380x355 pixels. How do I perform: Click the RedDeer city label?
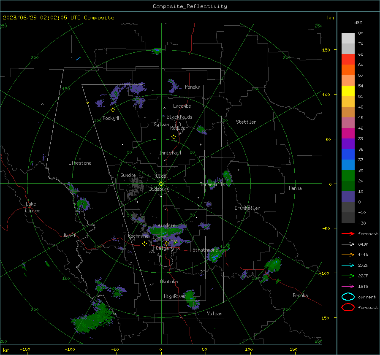(x=179, y=128)
